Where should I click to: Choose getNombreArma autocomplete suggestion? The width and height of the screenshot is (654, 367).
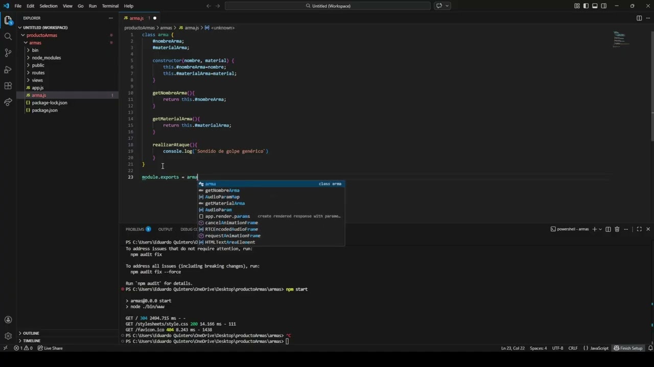click(271, 190)
